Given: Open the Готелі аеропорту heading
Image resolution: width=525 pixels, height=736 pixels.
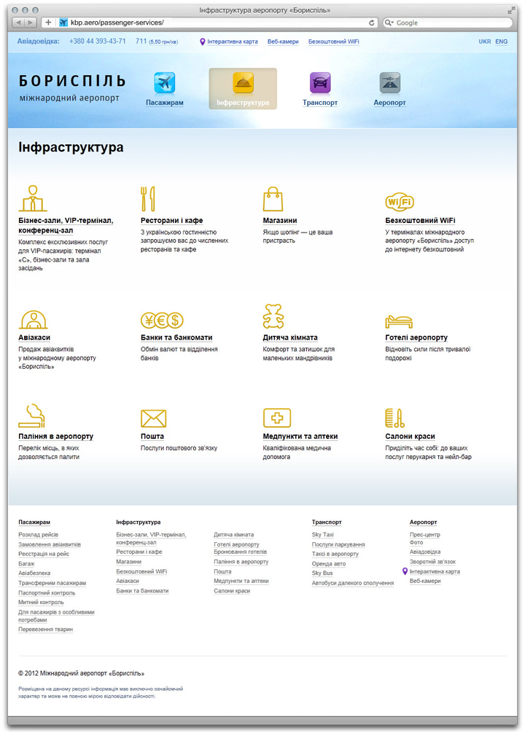Looking at the screenshot, I should coord(416,337).
